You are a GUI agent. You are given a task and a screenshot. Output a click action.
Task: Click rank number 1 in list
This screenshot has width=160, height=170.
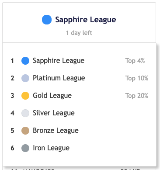12,61
